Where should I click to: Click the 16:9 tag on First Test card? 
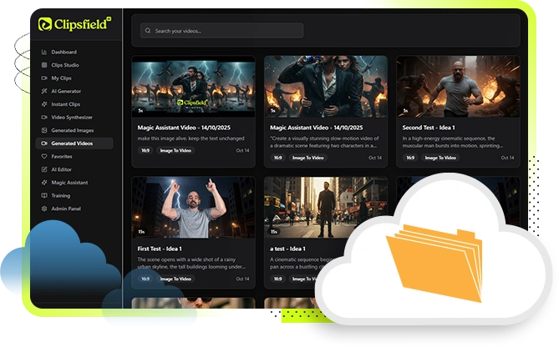pyautogui.click(x=145, y=279)
